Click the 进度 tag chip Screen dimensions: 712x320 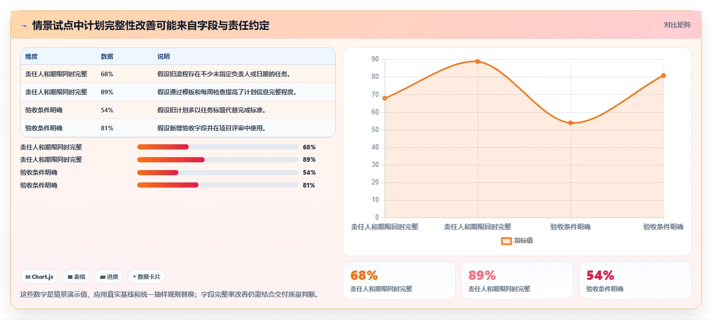(109, 277)
